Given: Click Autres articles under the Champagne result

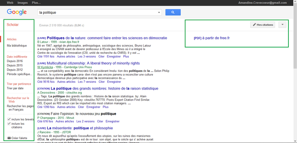Looking at the screenshot, I should click(x=65, y=121).
